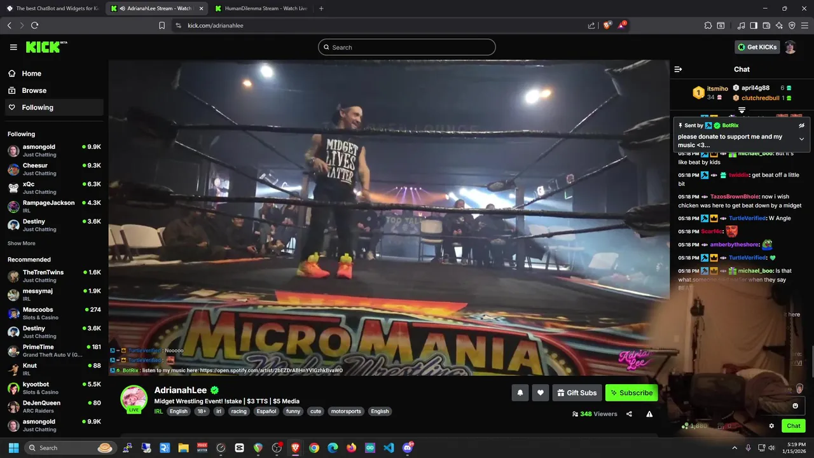Screen dimensions: 814x458
Task: Report the stream with the warning icon
Action: tap(649, 413)
